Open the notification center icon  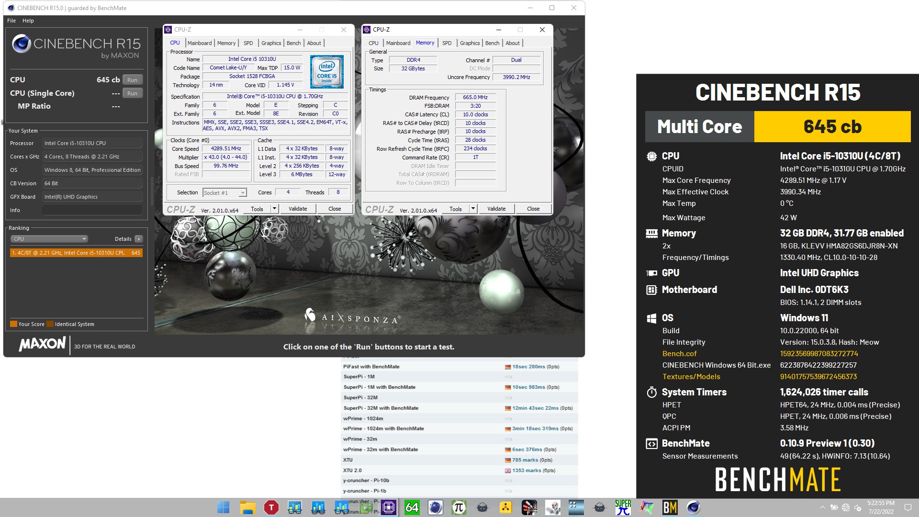(x=908, y=507)
